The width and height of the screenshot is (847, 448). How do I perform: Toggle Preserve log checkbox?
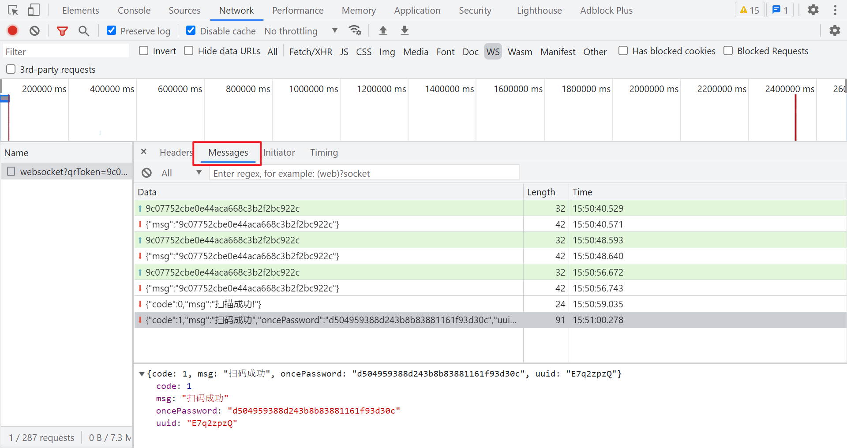[x=112, y=30]
